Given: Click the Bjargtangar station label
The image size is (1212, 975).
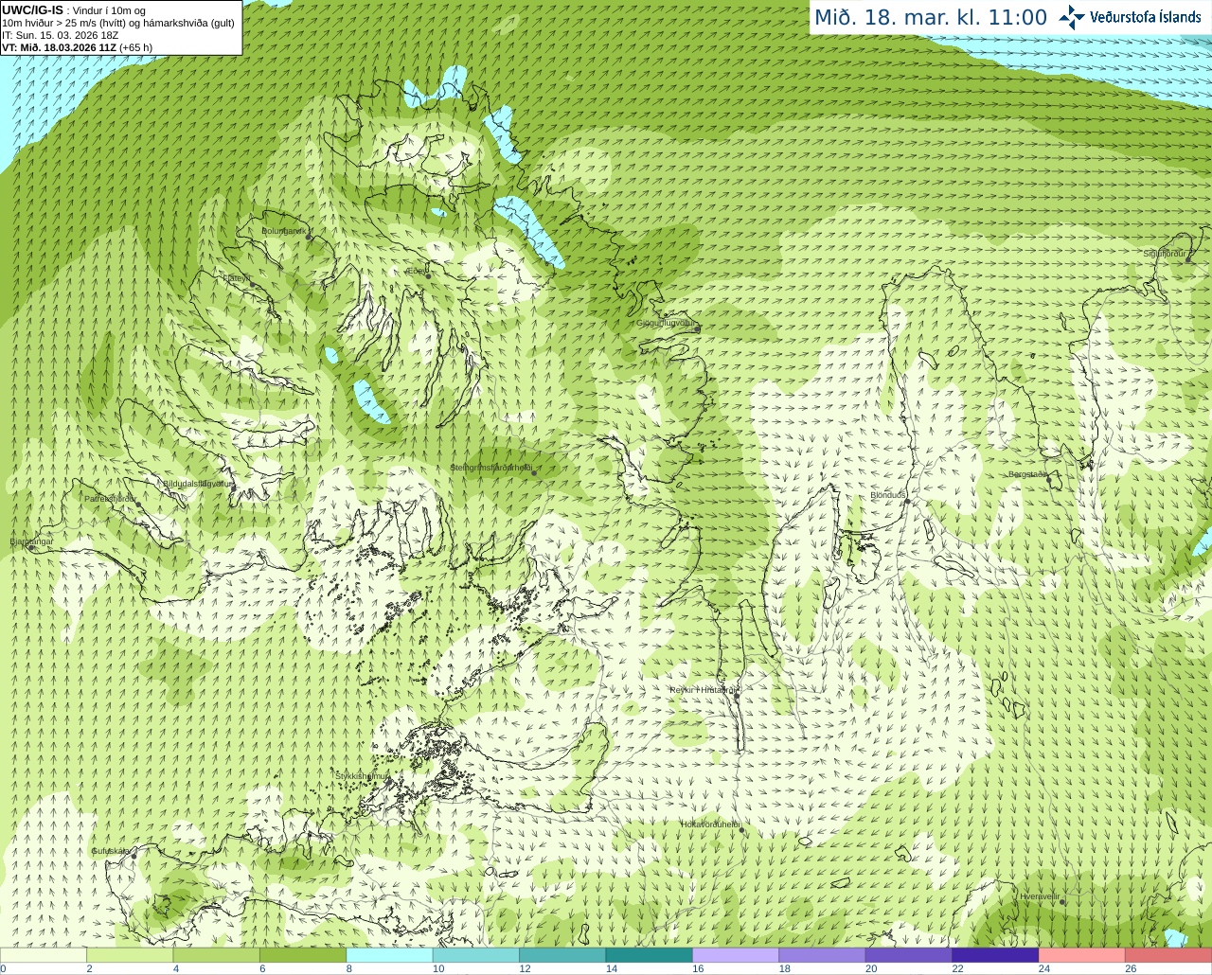Looking at the screenshot, I should coord(31,541).
